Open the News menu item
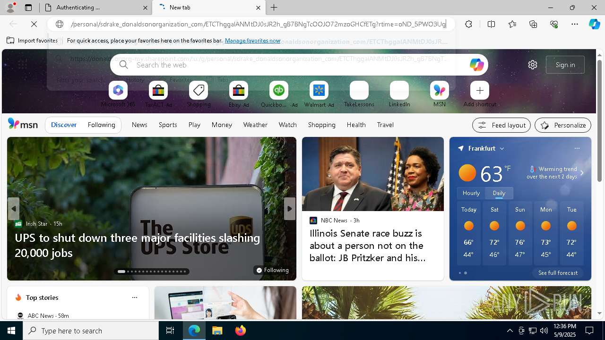This screenshot has height=340, width=605. tap(139, 125)
